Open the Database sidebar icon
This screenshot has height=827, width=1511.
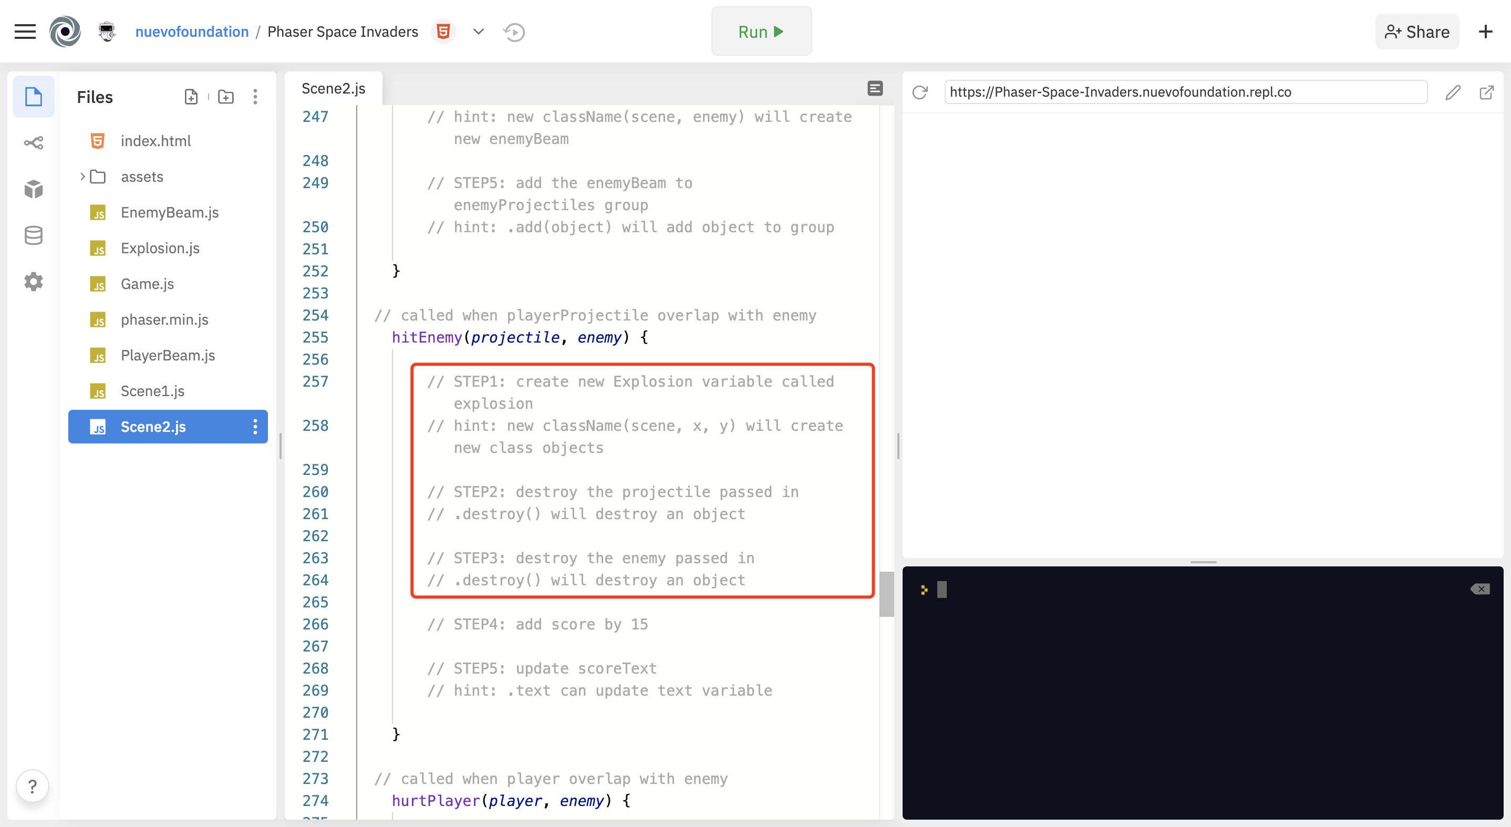pyautogui.click(x=34, y=236)
